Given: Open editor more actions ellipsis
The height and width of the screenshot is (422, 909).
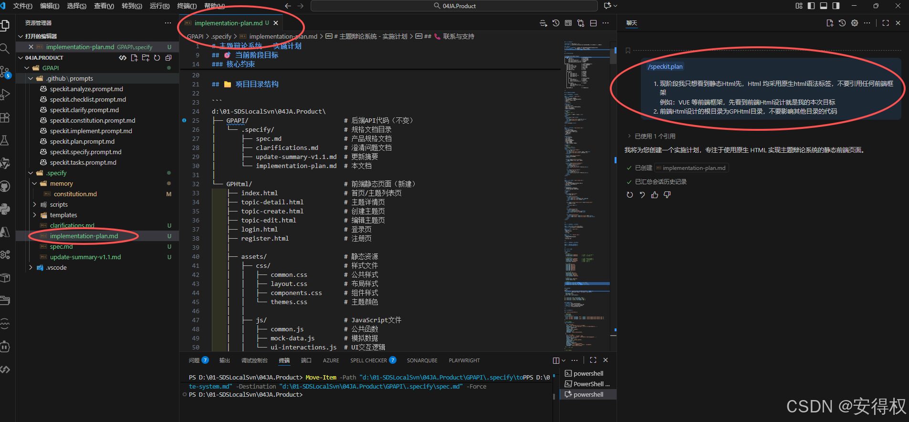Looking at the screenshot, I should tap(606, 23).
